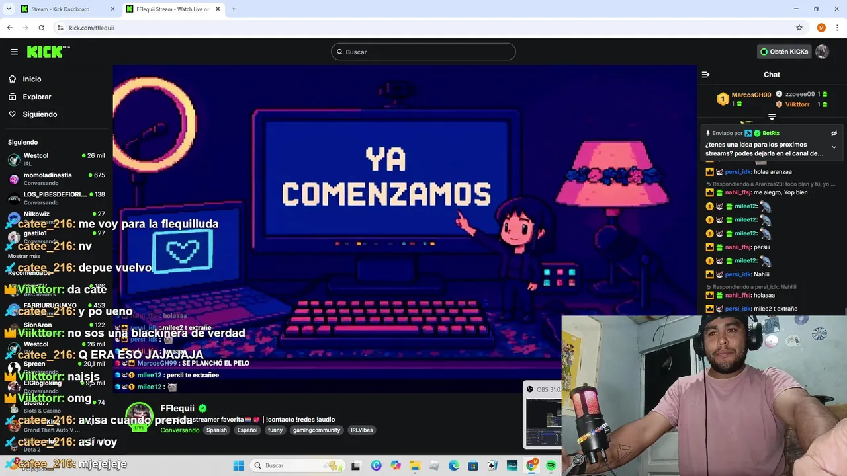
Task: Close the FFlequii Stream tab
Action: tap(217, 9)
